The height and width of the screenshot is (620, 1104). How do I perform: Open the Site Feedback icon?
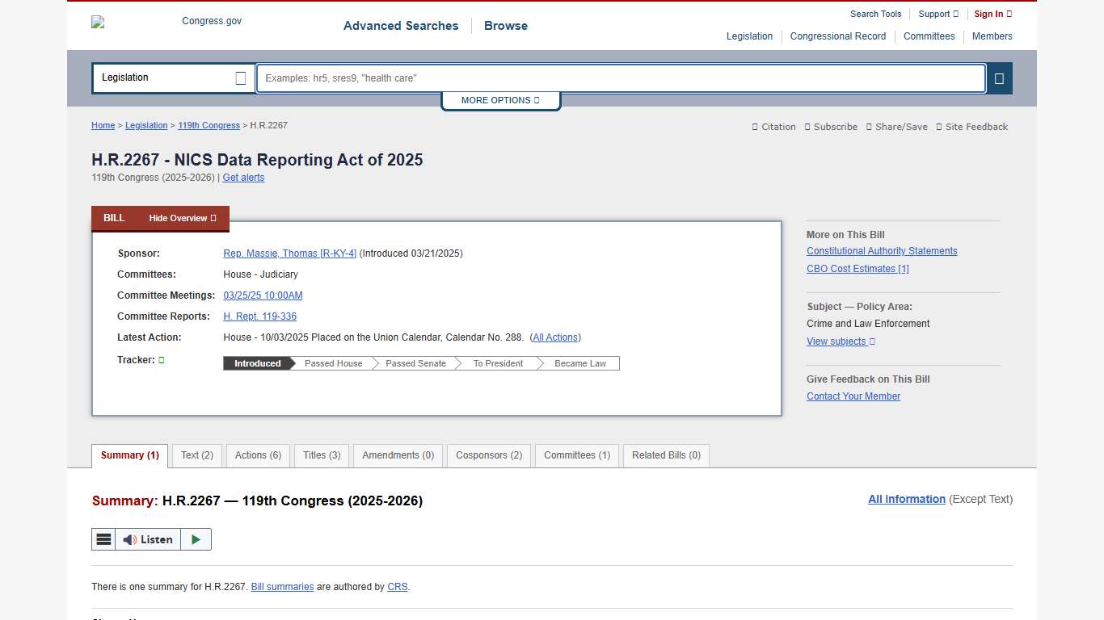(x=972, y=127)
